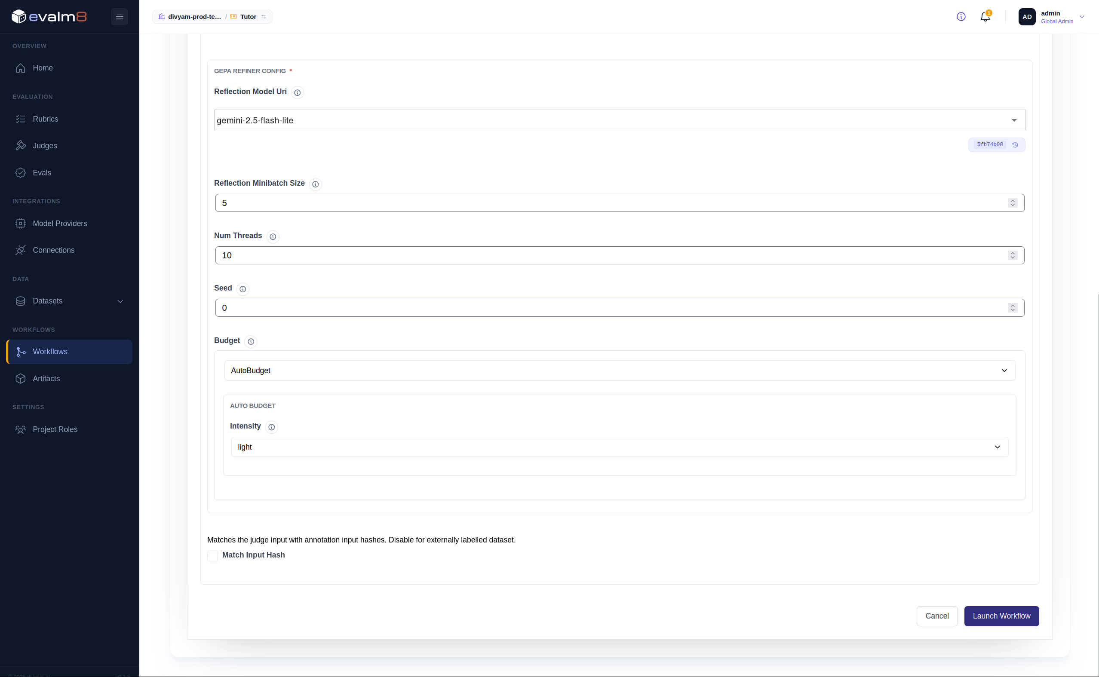Open the admin account menu chevron
The width and height of the screenshot is (1099, 677).
pos(1082,17)
